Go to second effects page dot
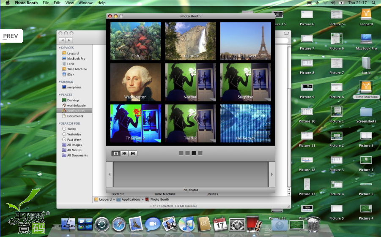Viewport: 381px width, 237px height. (187, 153)
